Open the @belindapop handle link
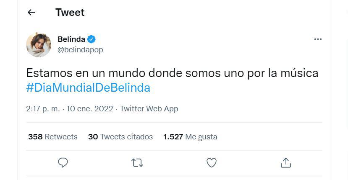348x180 pixels. coord(80,50)
